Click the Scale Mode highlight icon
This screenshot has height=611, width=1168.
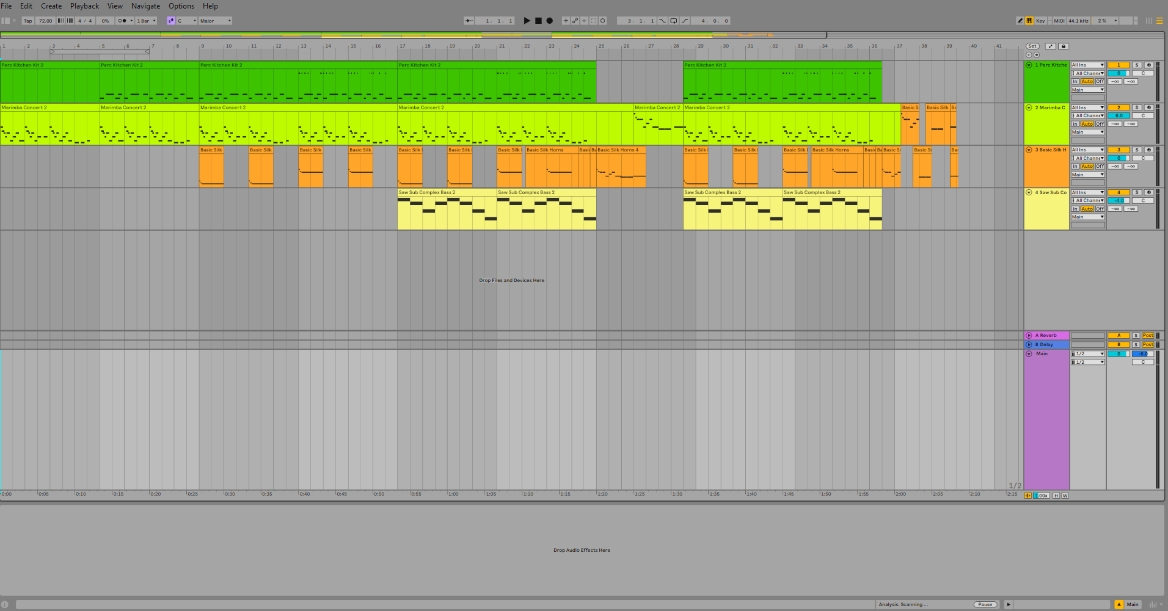[x=171, y=21]
